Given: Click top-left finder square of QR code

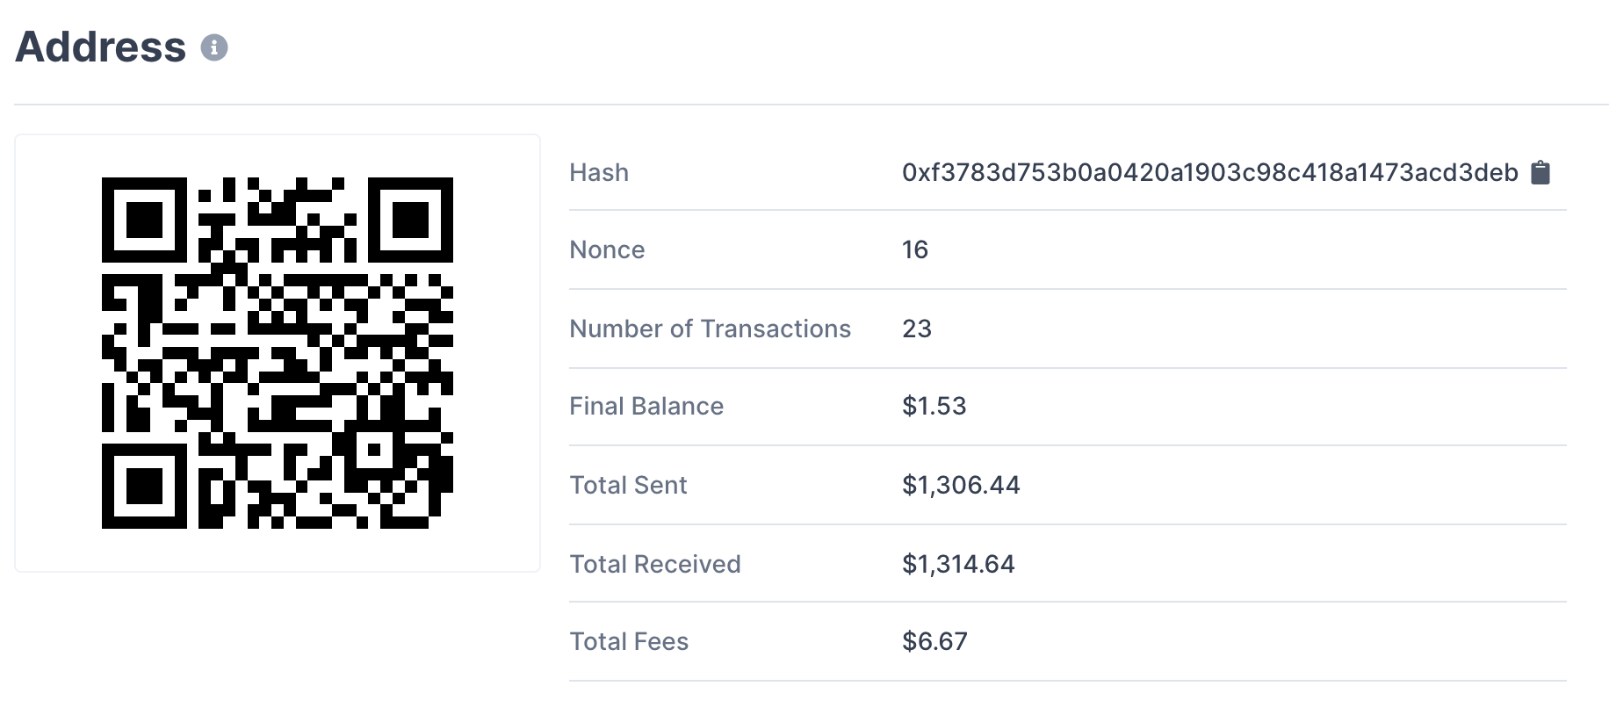Looking at the screenshot, I should tap(144, 220).
